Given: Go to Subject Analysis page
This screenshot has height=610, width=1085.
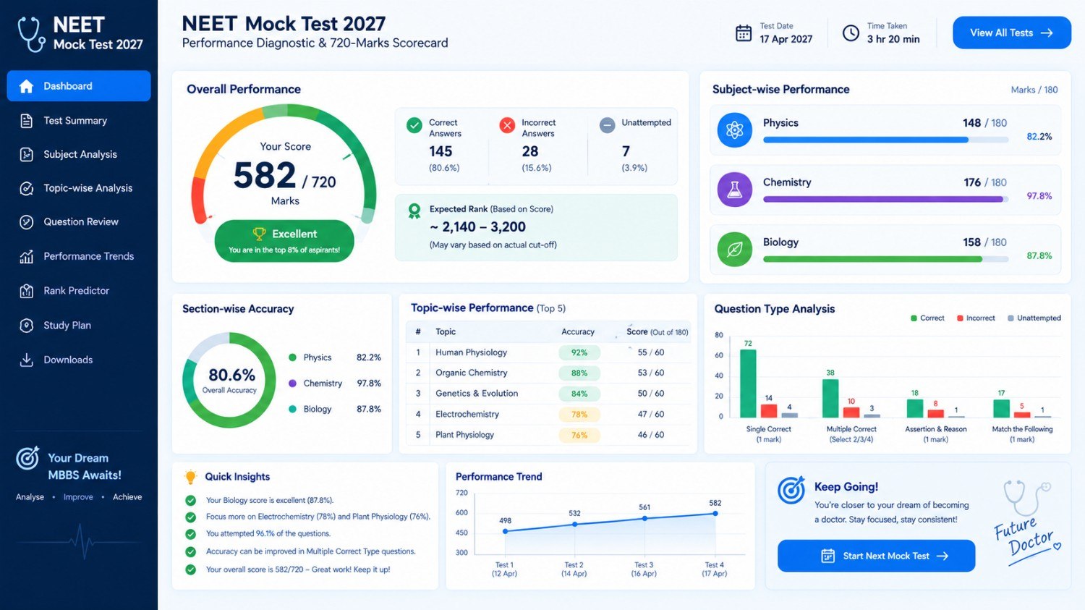Looking at the screenshot, I should [x=79, y=154].
